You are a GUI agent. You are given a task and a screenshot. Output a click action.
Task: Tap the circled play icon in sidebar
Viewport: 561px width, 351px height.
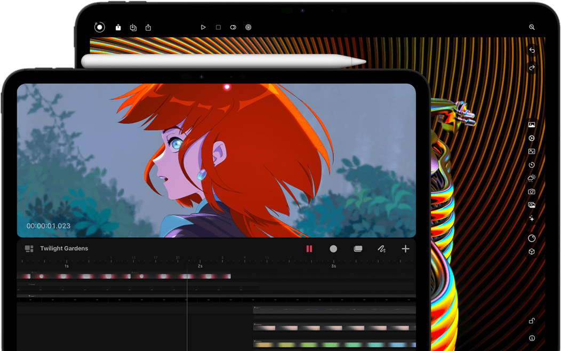click(x=532, y=138)
